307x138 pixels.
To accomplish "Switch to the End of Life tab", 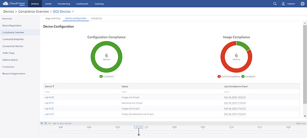I will (96, 18).
